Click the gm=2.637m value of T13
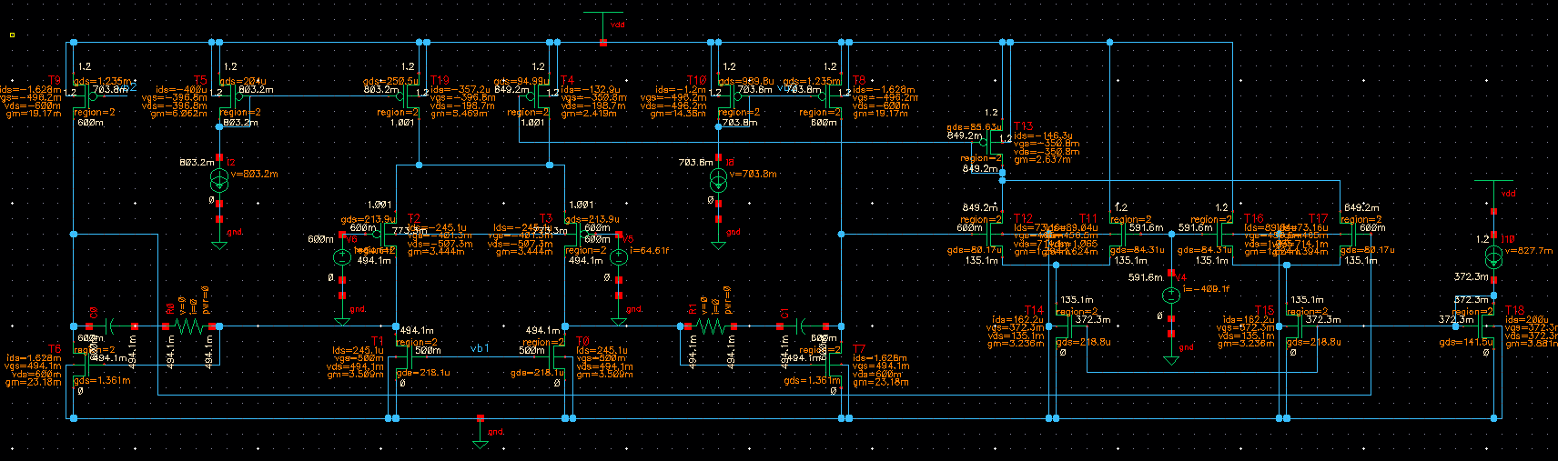The width and height of the screenshot is (1558, 461). click(x=1042, y=160)
